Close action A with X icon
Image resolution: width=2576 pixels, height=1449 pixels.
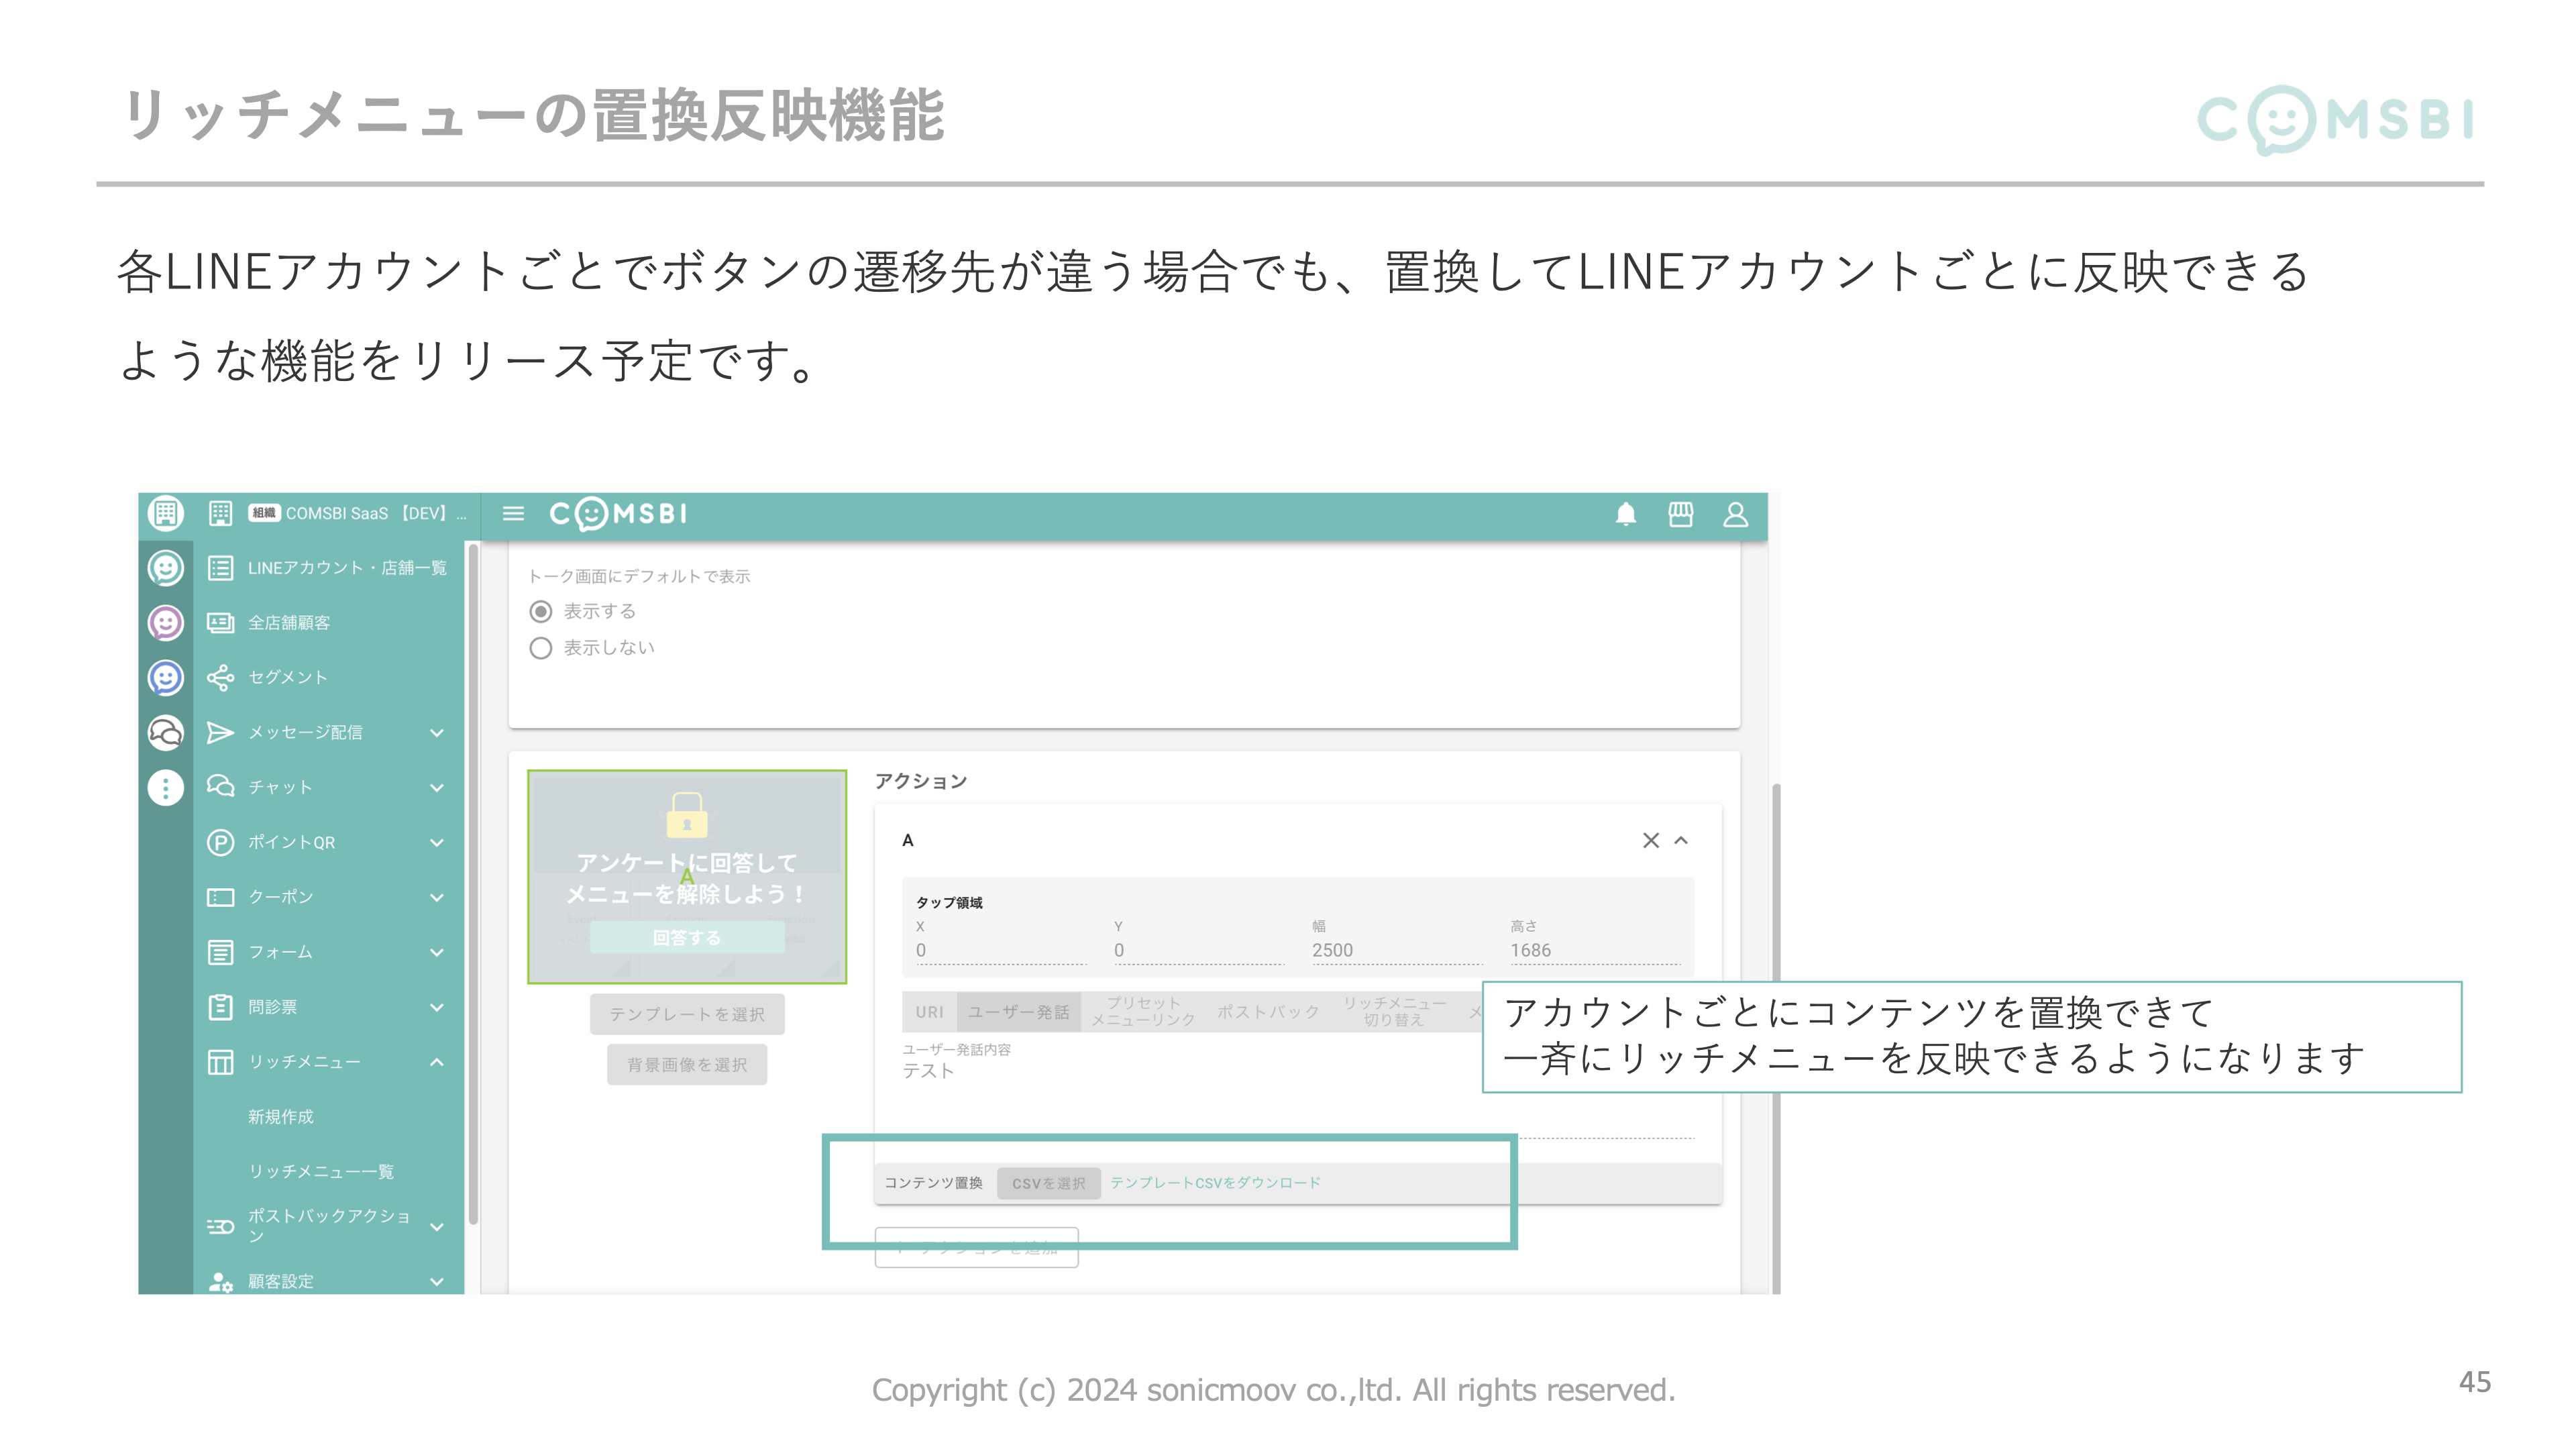pos(1651,841)
